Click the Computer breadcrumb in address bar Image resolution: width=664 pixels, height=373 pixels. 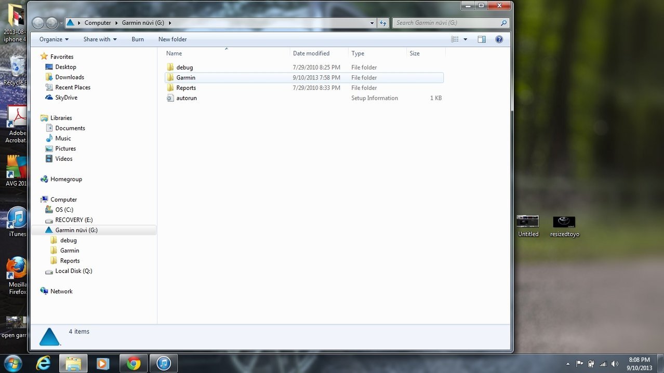(x=98, y=23)
